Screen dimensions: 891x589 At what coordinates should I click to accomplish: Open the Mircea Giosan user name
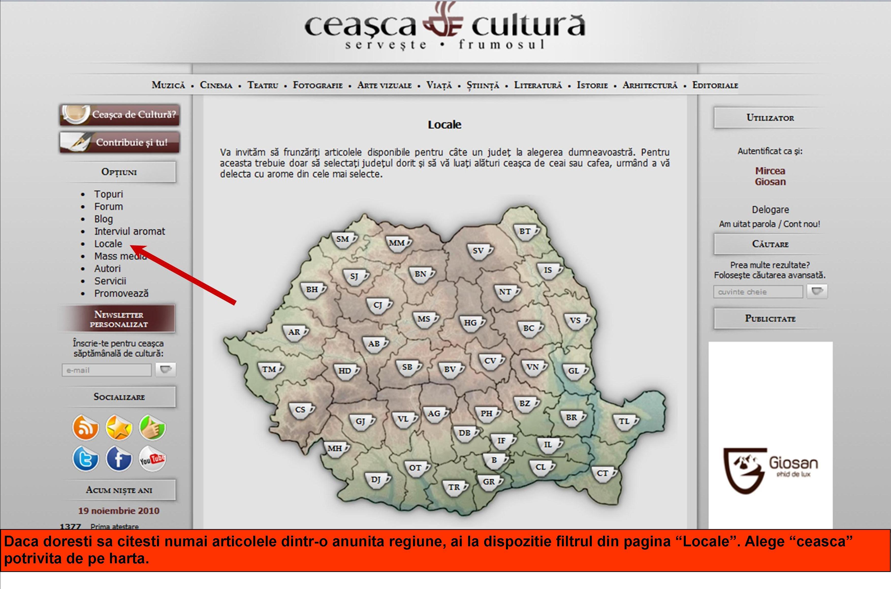tap(770, 177)
